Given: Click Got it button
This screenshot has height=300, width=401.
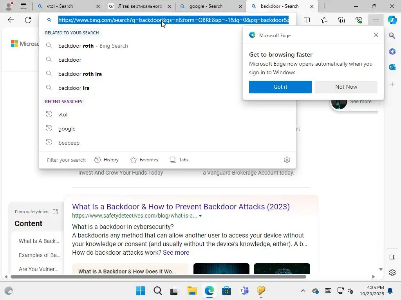Looking at the screenshot, I should coord(280,87).
